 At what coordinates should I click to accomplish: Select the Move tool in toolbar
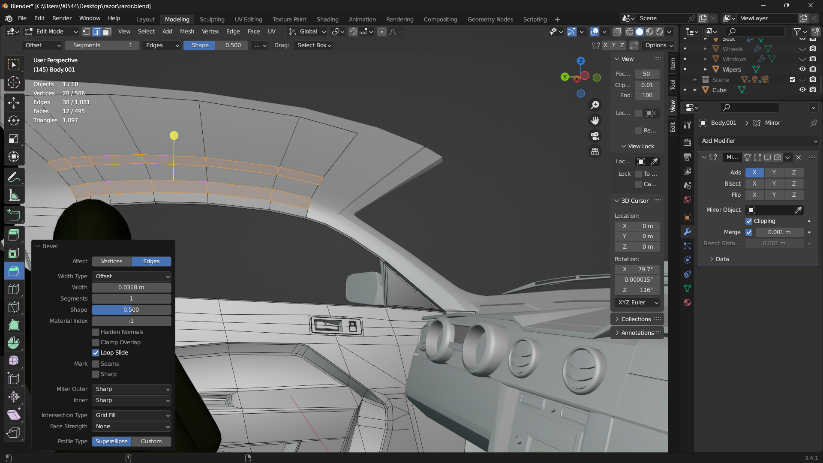[14, 102]
